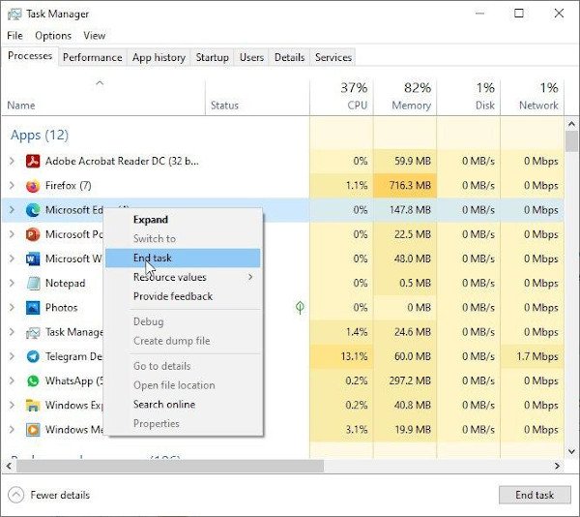Expand the Microsoft Word row
Viewport: 580px width, 517px height.
click(12, 258)
